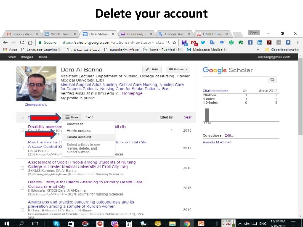Check the box for the osteoporosis awareness article
303x227 pixels.
coord(22,210)
